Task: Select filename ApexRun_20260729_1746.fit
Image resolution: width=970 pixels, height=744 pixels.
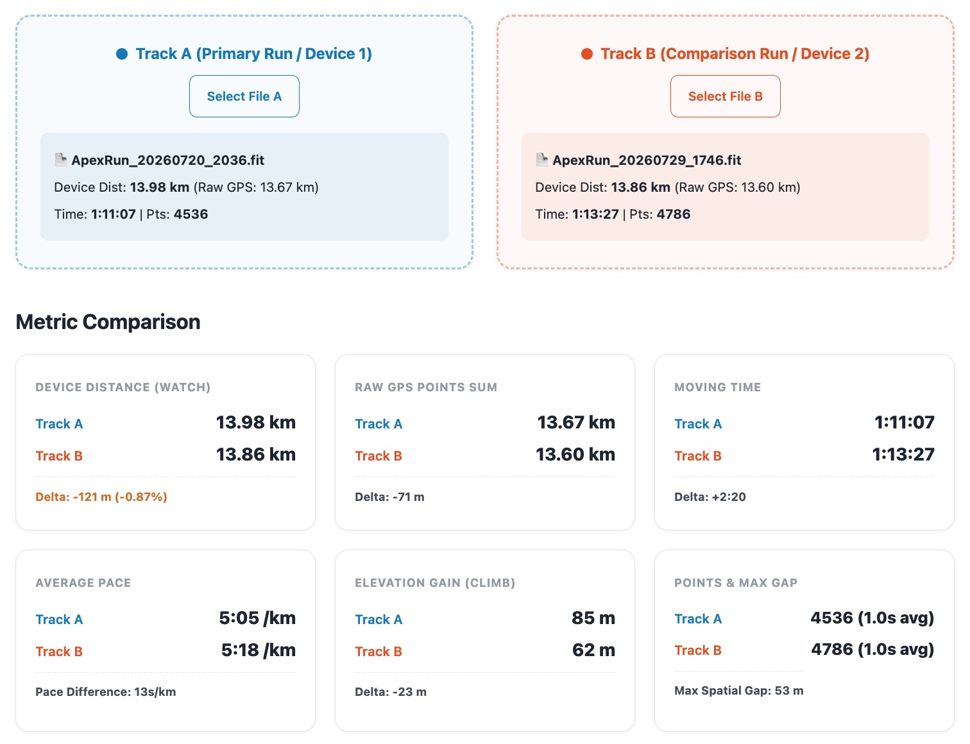Action: click(x=647, y=160)
